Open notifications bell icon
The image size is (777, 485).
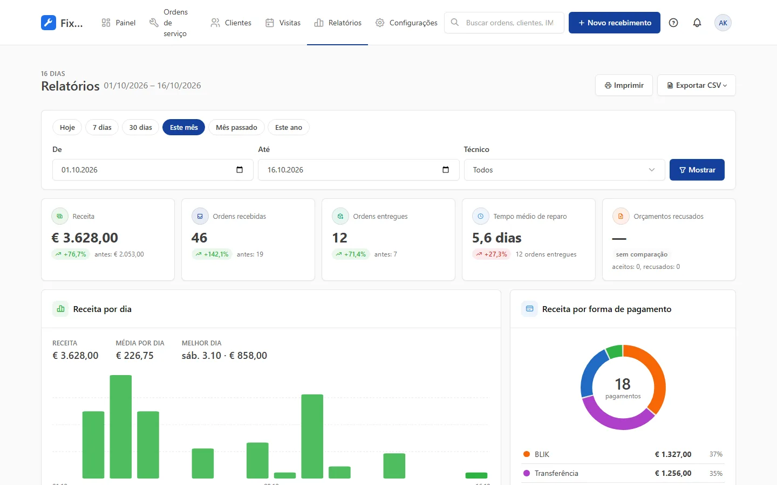coord(697,23)
